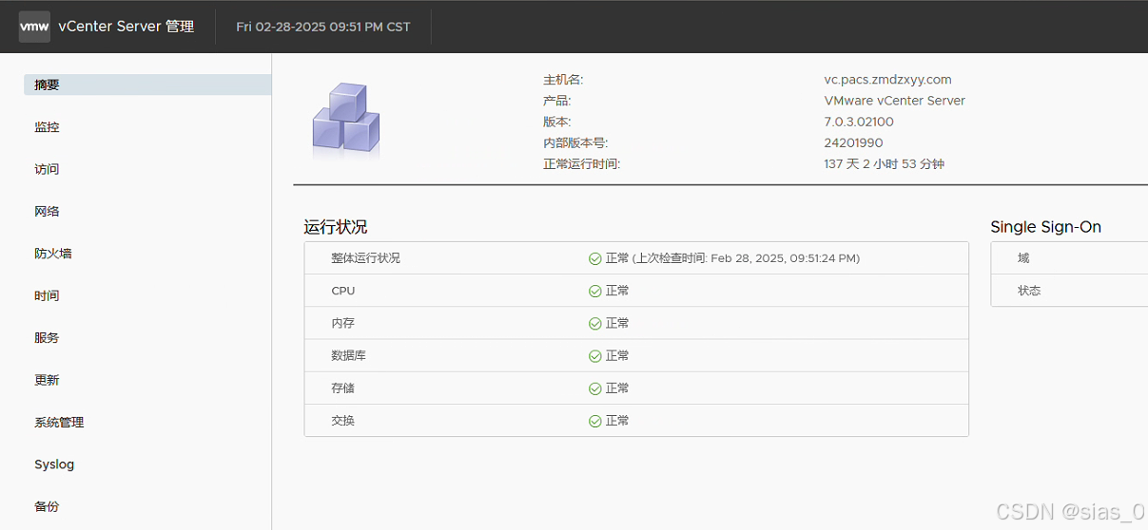Click the 域 row in Single Sign-On
1148x530 pixels.
point(1069,258)
